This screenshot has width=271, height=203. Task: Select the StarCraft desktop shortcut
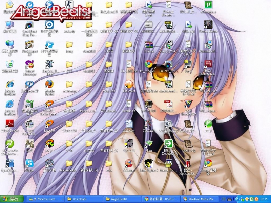pos(149,124)
